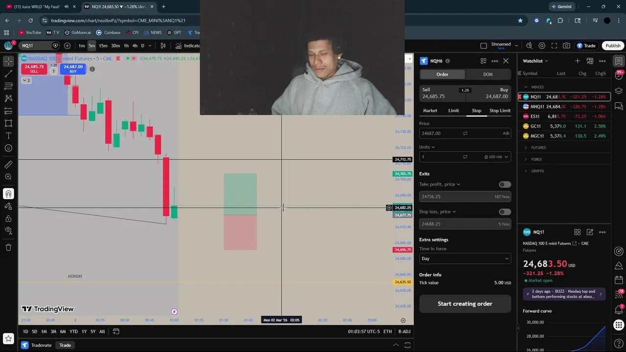Open the Units dropdown label
The width and height of the screenshot is (626, 352).
click(x=427, y=147)
